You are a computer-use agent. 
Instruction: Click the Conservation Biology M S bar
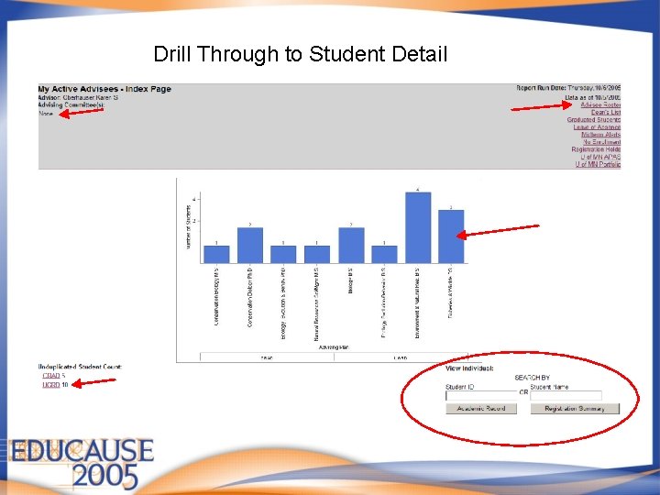tap(216, 255)
